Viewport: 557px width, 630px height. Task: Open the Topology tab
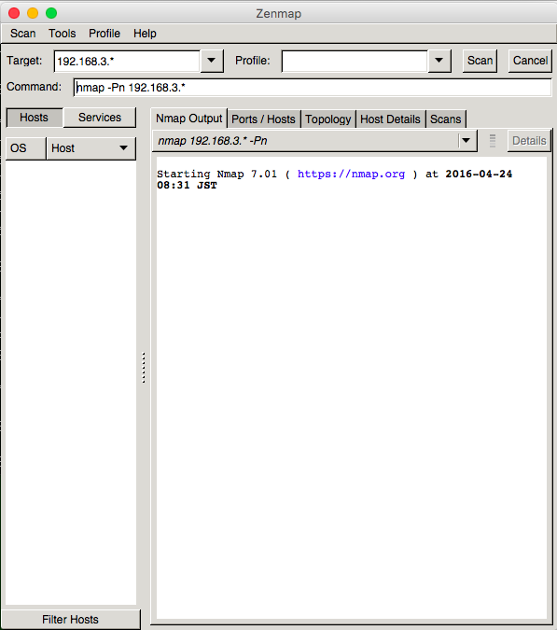(x=328, y=119)
